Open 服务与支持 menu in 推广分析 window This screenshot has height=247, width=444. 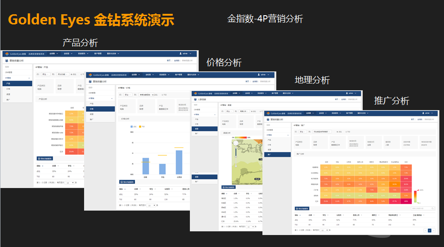(363, 113)
